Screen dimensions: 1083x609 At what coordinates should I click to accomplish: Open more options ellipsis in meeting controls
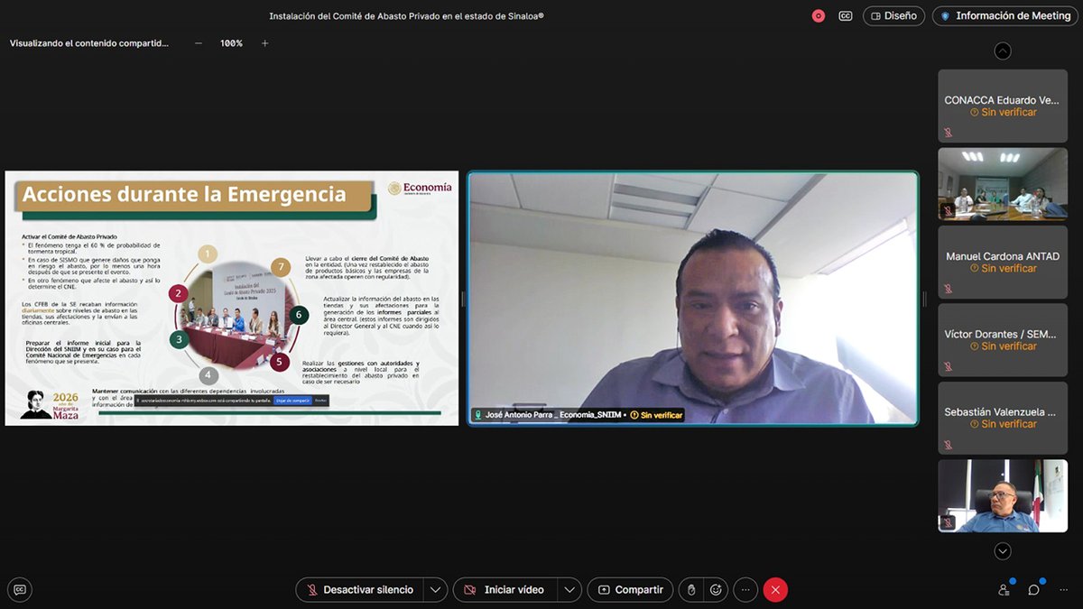coord(745,590)
